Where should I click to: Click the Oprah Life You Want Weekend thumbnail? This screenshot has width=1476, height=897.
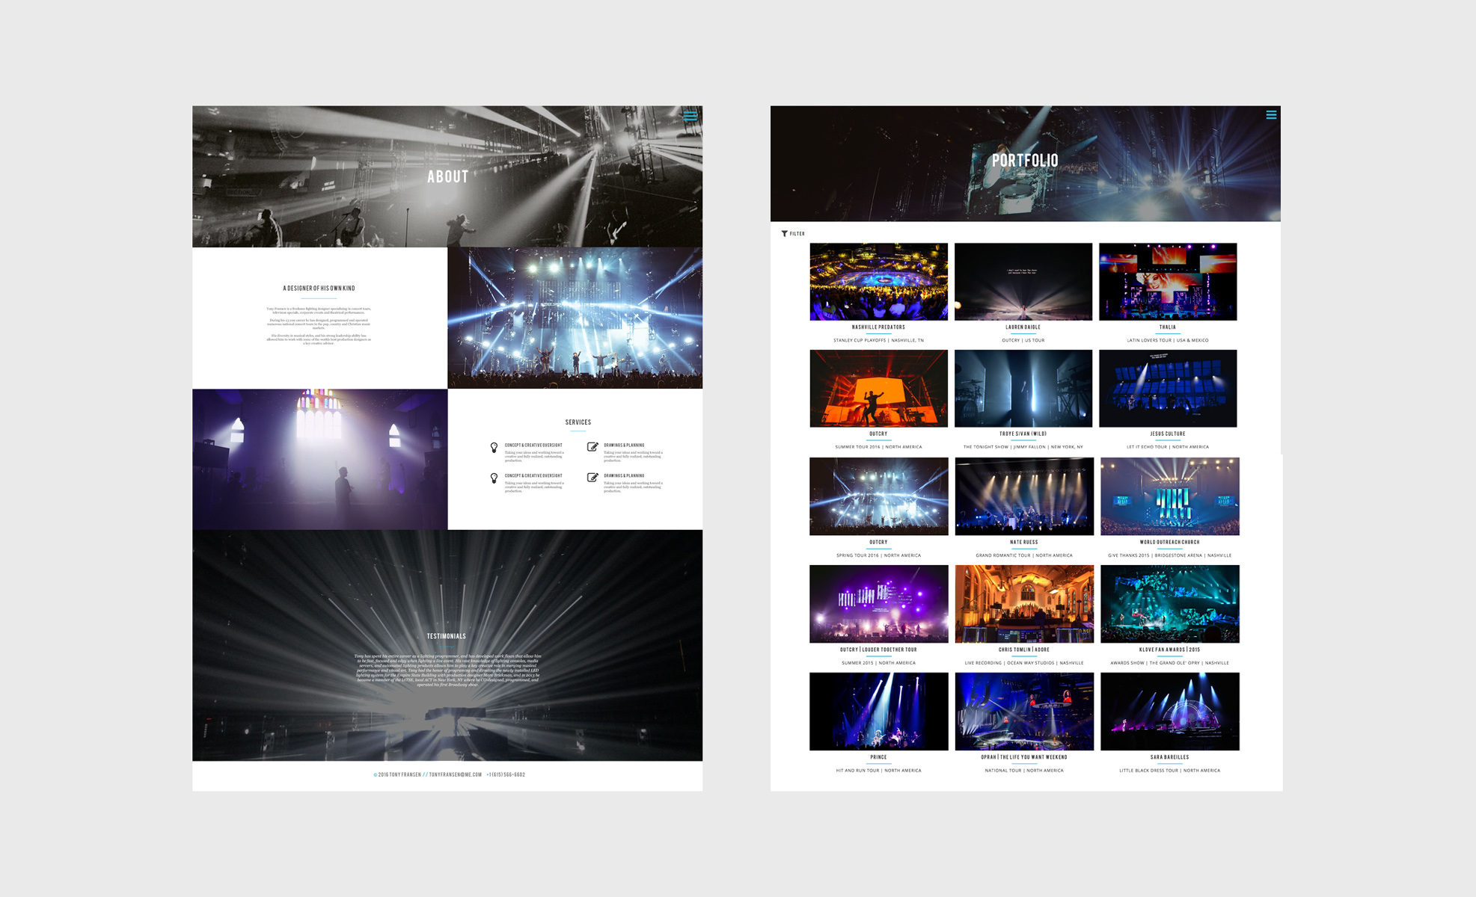coord(1023,711)
